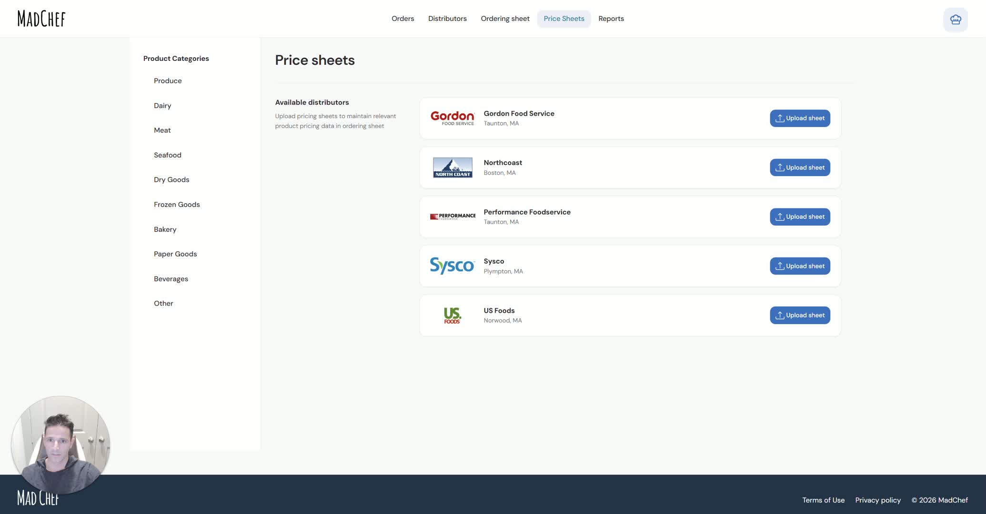The width and height of the screenshot is (986, 514).
Task: Select the Produce category
Action: tap(168, 81)
